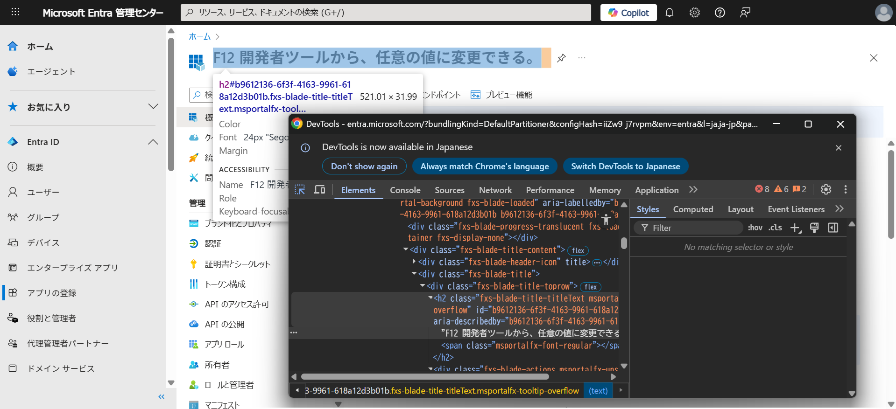896x409 pixels.
Task: Open the account avatar menu
Action: pos(883,13)
